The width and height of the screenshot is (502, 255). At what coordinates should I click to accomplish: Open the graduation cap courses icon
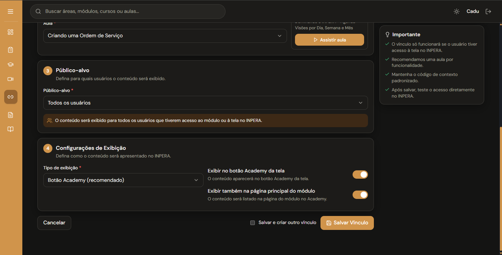pos(10,64)
